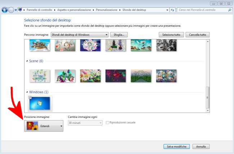Click the Control Panel monitor icon in address bar

pyautogui.click(x=20, y=10)
